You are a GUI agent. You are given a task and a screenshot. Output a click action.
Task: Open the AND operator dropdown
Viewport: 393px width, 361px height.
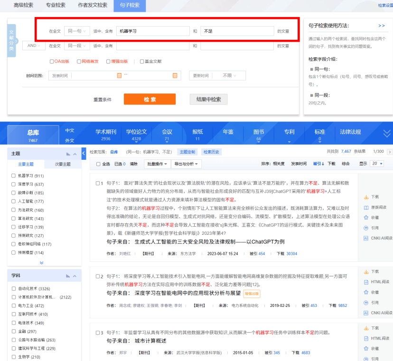coord(35,46)
